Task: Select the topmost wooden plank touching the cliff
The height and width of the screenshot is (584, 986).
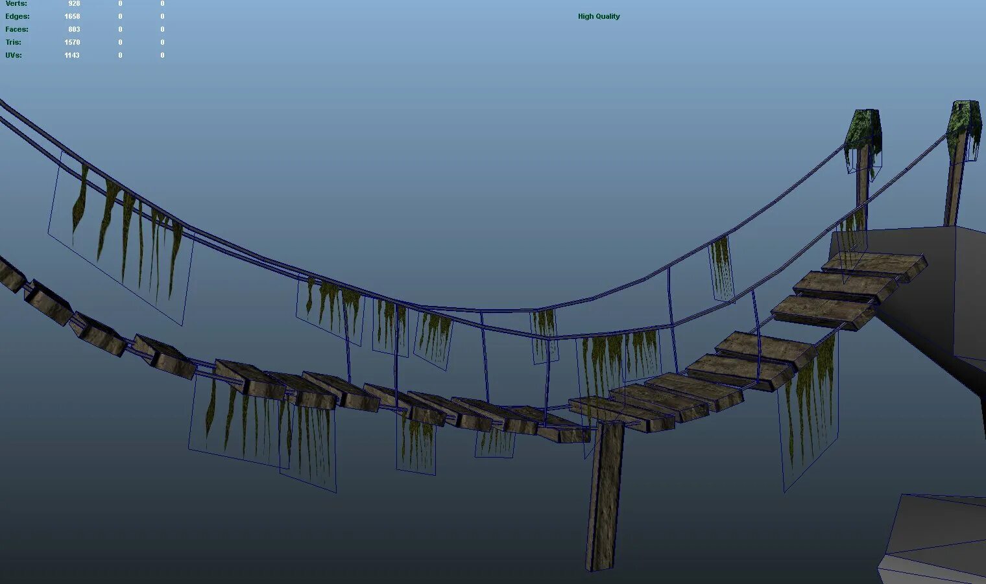Action: pos(874,266)
